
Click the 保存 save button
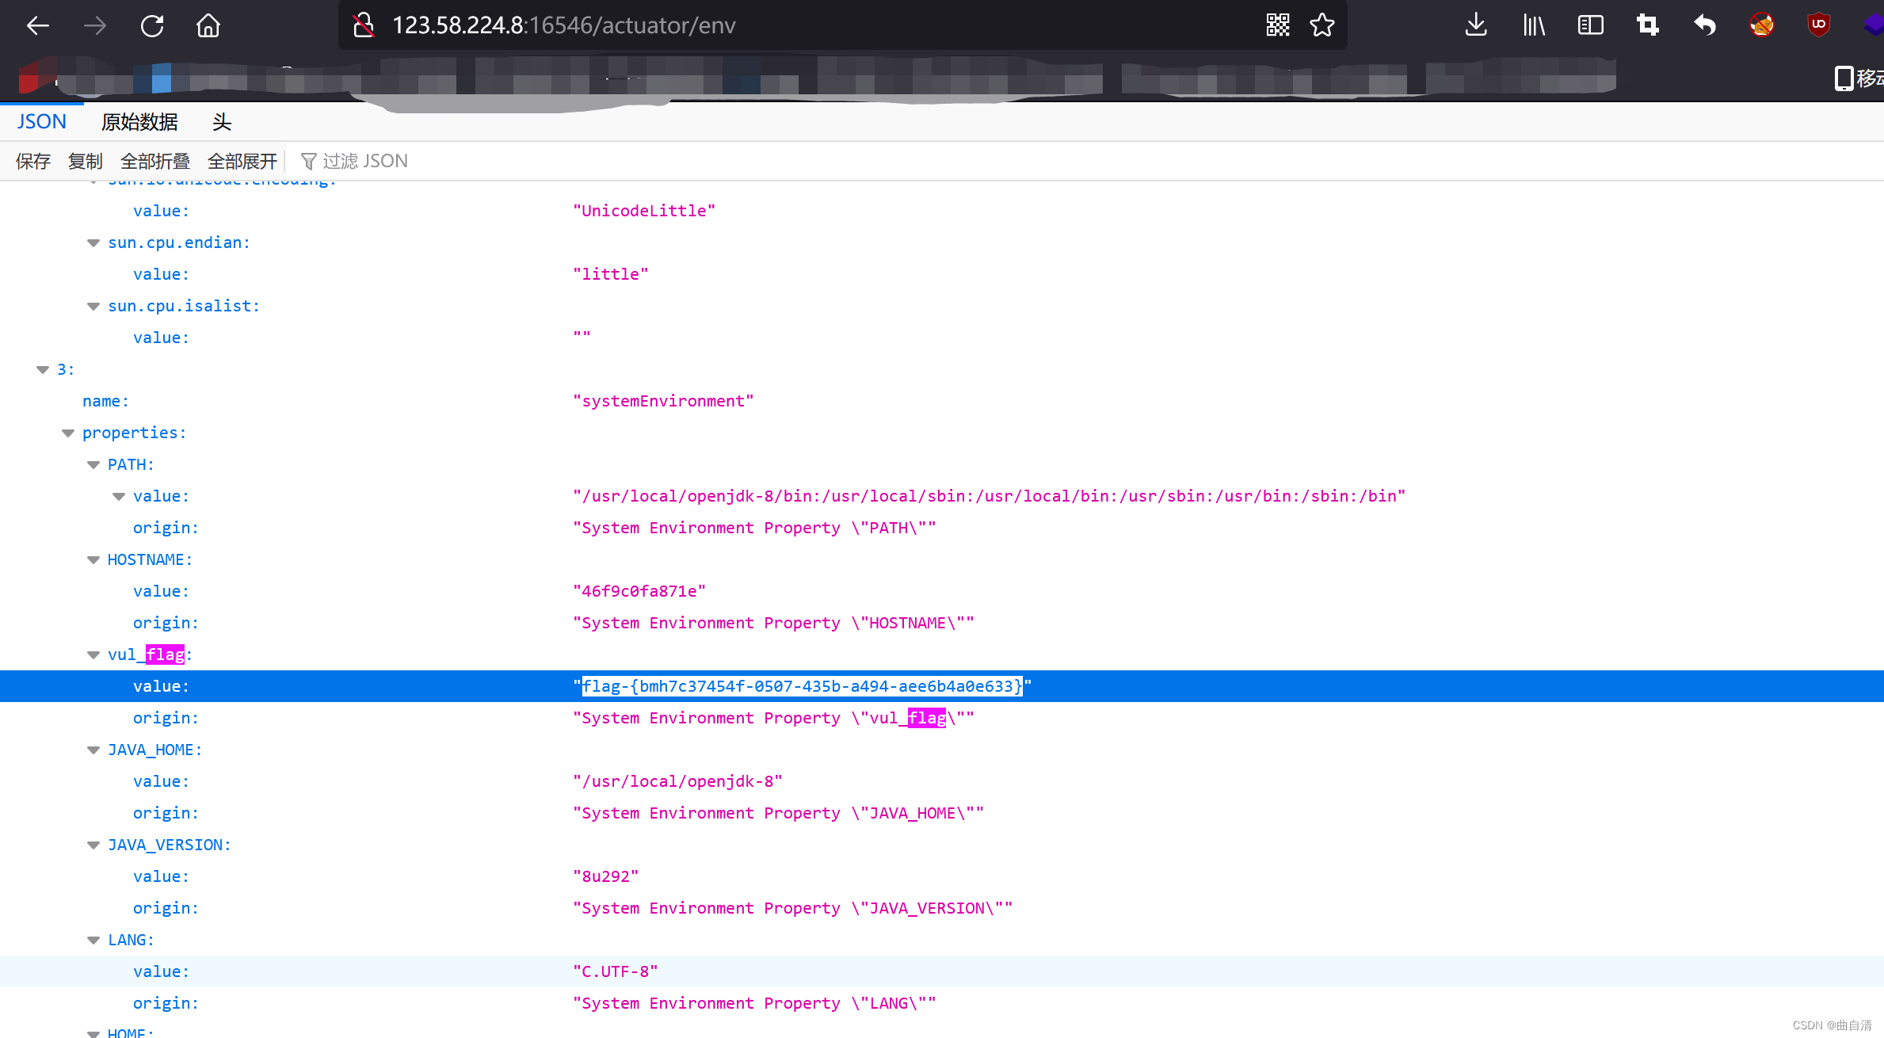33,162
